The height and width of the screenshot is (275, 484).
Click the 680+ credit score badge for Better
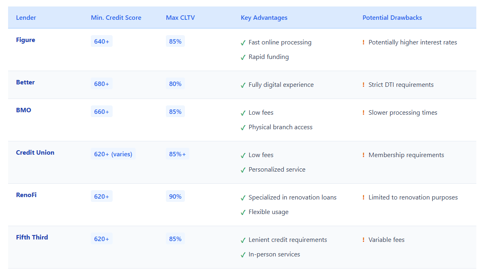click(x=101, y=84)
